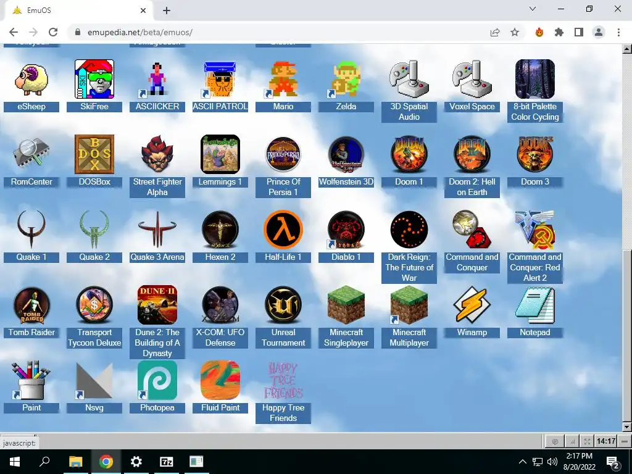Open the RomCenter icon
This screenshot has height=474, width=632.
click(31, 154)
